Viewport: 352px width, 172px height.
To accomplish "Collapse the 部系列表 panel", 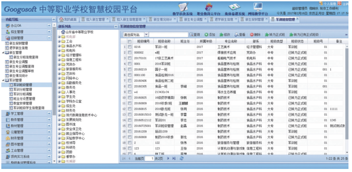I will tap(116, 26).
